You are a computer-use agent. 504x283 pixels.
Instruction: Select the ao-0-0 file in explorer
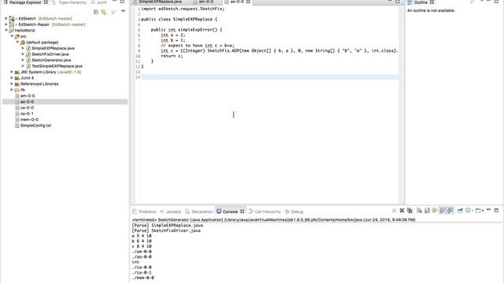(x=28, y=101)
